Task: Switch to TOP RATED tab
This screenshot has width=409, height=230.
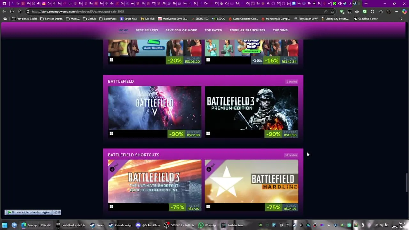Action: tap(213, 30)
